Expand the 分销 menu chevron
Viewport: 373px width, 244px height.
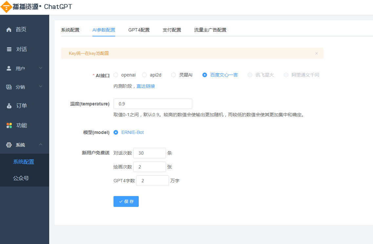pyautogui.click(x=41, y=86)
